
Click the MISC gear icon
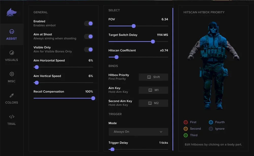pyautogui.click(x=12, y=74)
